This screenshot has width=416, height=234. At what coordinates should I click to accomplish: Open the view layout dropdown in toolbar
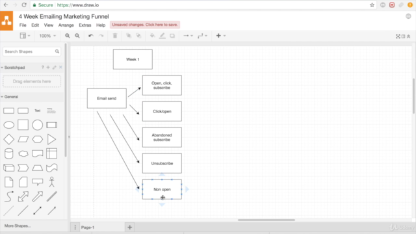tap(25, 36)
